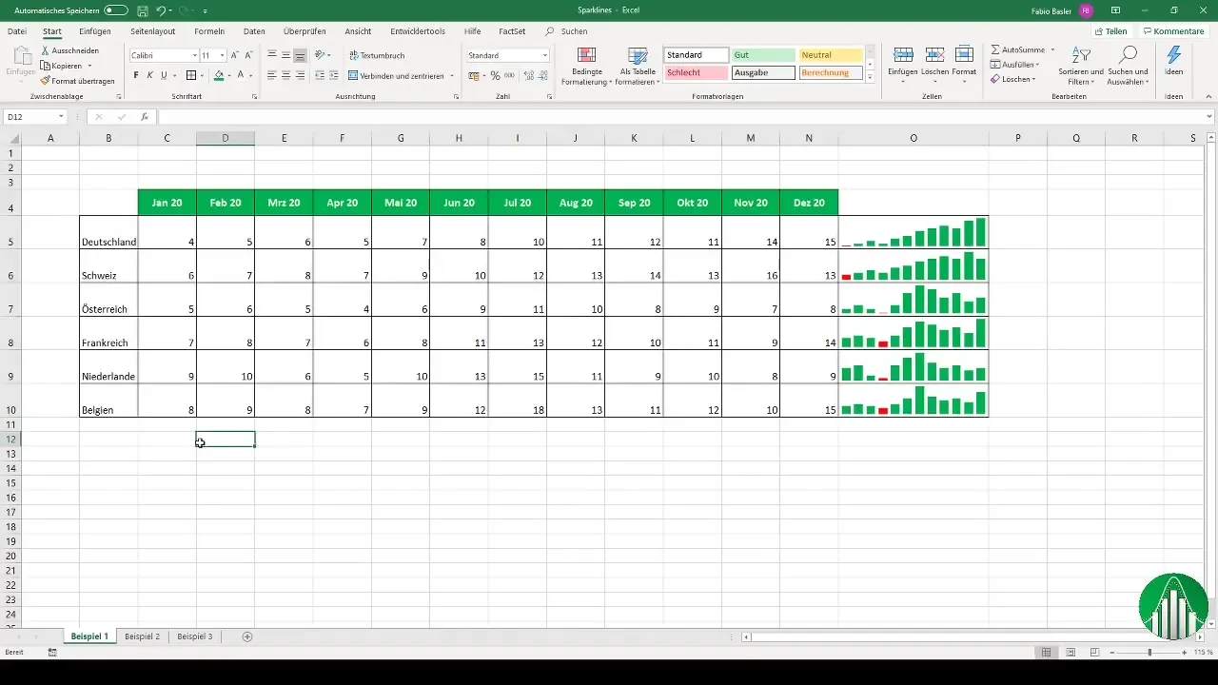Viewport: 1218px width, 685px height.
Task: Open the Einfügen ribbon tab
Action: [95, 31]
